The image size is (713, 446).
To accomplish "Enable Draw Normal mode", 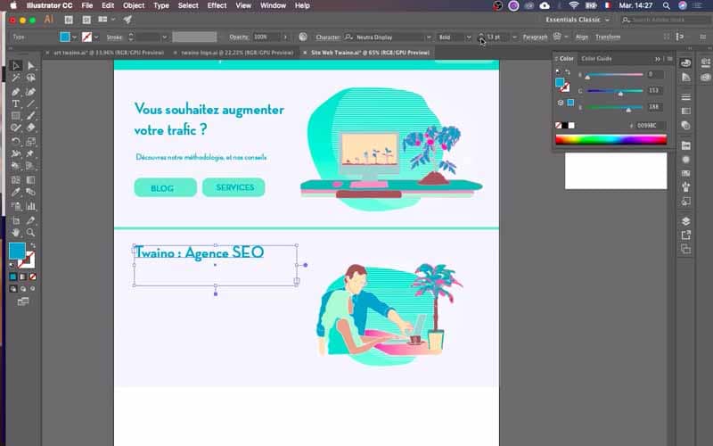I will (x=13, y=289).
